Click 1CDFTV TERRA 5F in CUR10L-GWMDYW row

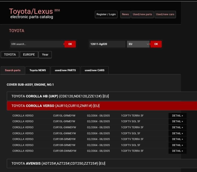(132, 127)
